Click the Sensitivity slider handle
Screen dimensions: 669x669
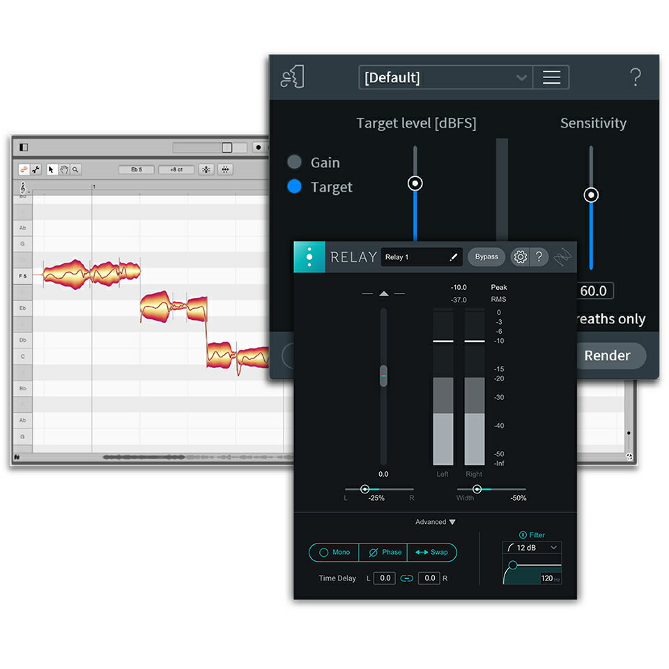pos(591,195)
